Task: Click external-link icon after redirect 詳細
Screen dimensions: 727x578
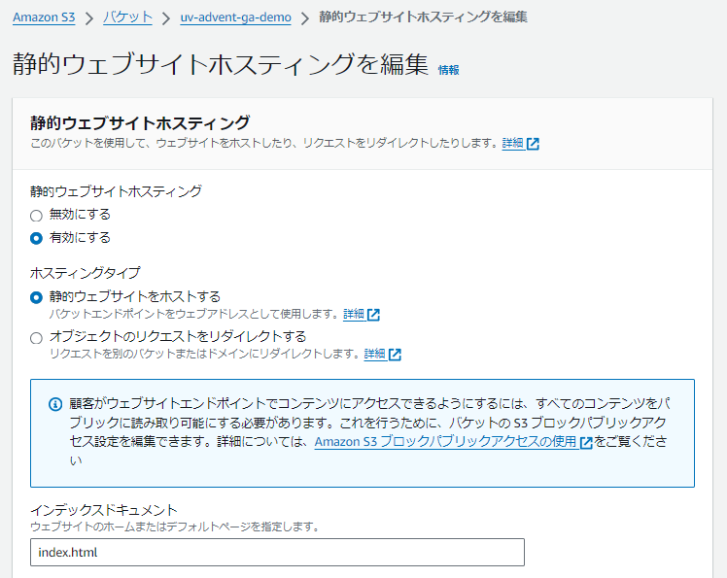Action: 395,355
